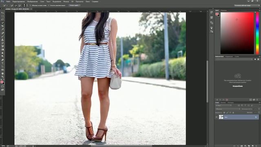
Task: Open the Файл menu
Action: point(8,2)
